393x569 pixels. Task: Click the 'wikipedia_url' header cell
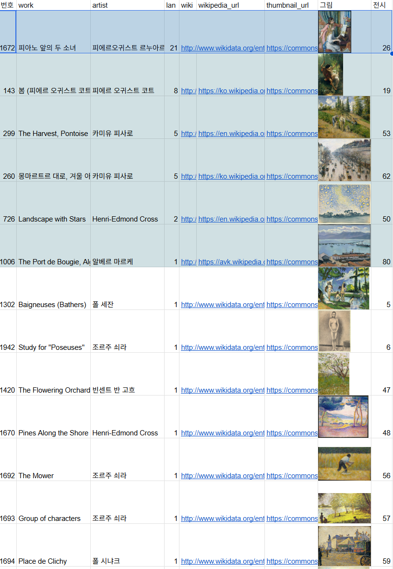(231, 5)
